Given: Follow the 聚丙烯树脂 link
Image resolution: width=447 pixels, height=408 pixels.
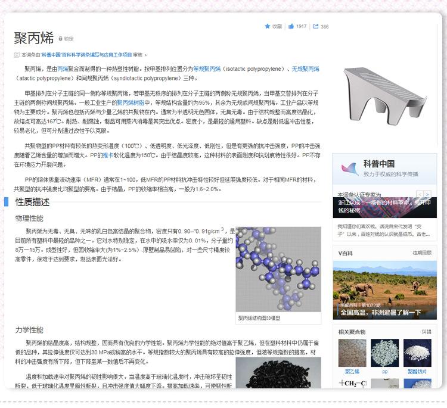Looking at the screenshot, I should pos(138,102).
